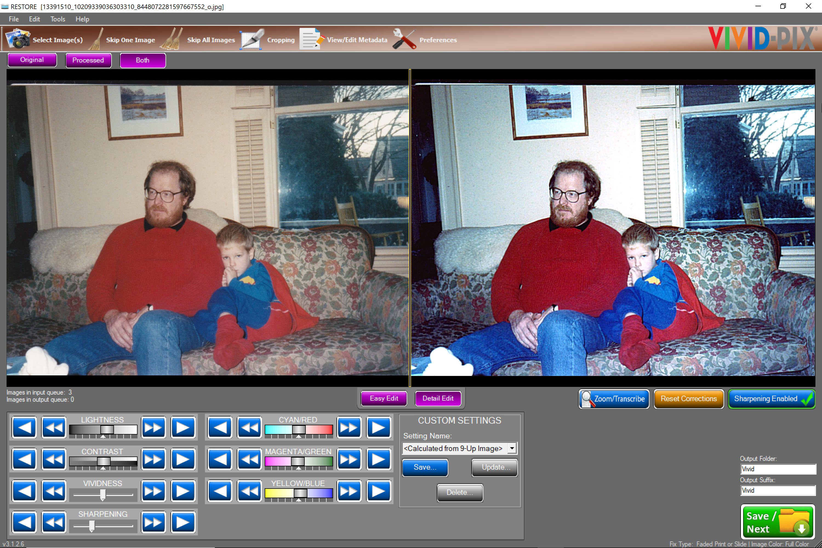This screenshot has height=548, width=822.
Task: Decrease Vividness by single-arrow step
Action: pos(24,491)
